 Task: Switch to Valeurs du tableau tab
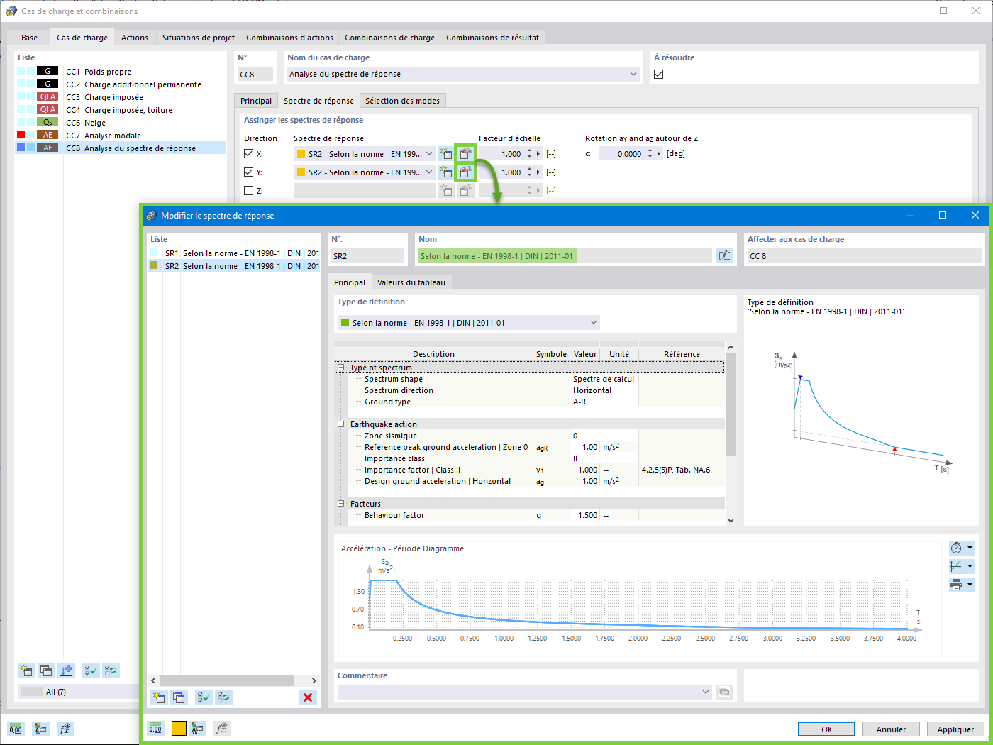(411, 282)
